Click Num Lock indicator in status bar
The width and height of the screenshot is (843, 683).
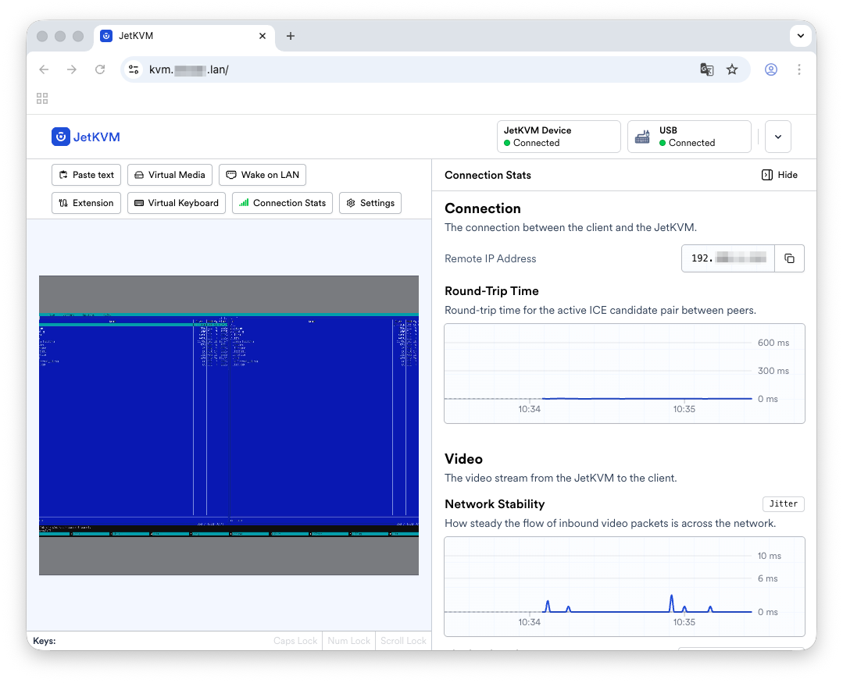(x=349, y=641)
